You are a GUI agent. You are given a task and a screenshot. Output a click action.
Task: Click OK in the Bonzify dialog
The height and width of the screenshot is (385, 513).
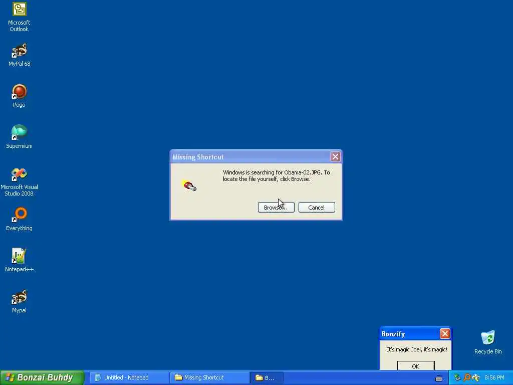pos(416,365)
